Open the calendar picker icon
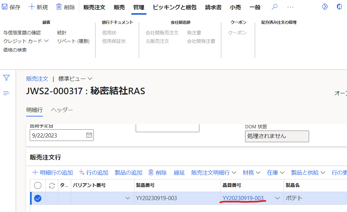347x212 pixels. tap(89, 135)
